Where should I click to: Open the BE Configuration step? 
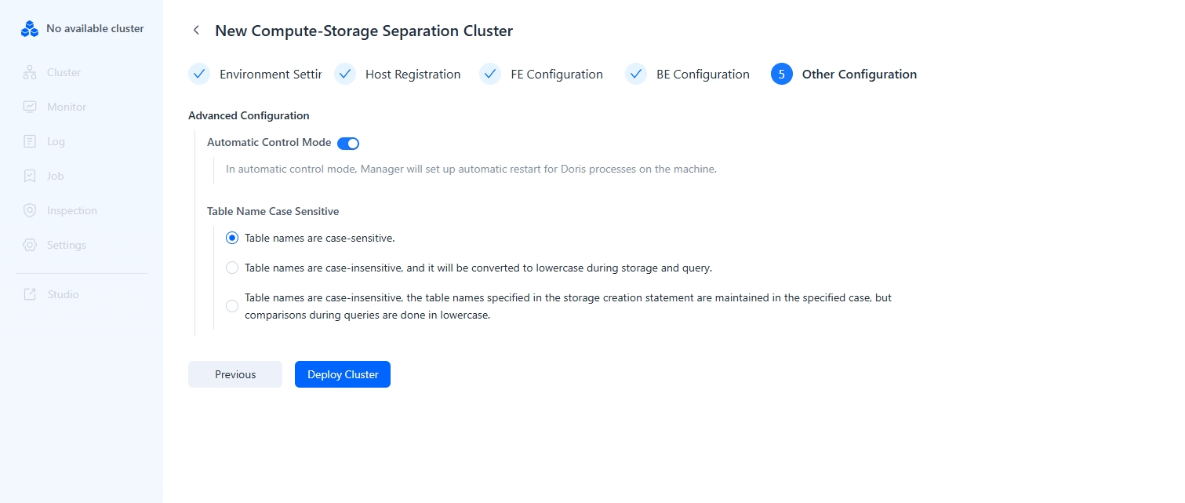pyautogui.click(x=702, y=75)
